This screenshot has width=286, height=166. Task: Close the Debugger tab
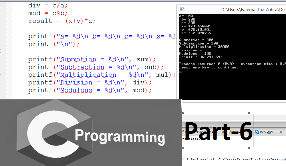coord(281,132)
